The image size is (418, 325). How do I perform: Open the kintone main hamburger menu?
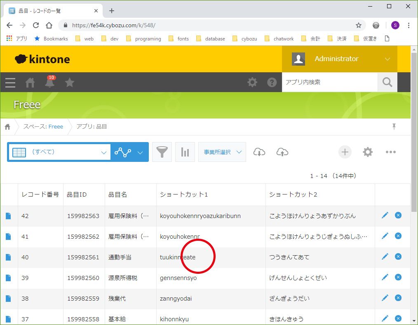tap(10, 83)
